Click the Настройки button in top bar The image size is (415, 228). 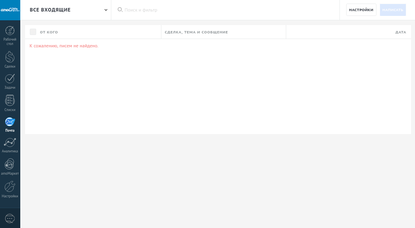pos(361,10)
